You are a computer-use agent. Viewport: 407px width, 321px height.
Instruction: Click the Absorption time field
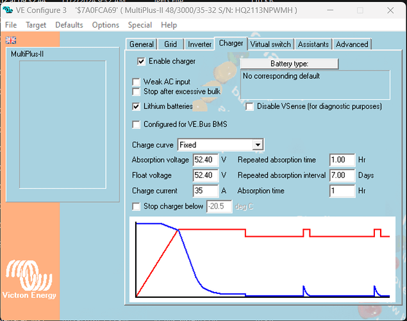pos(342,191)
